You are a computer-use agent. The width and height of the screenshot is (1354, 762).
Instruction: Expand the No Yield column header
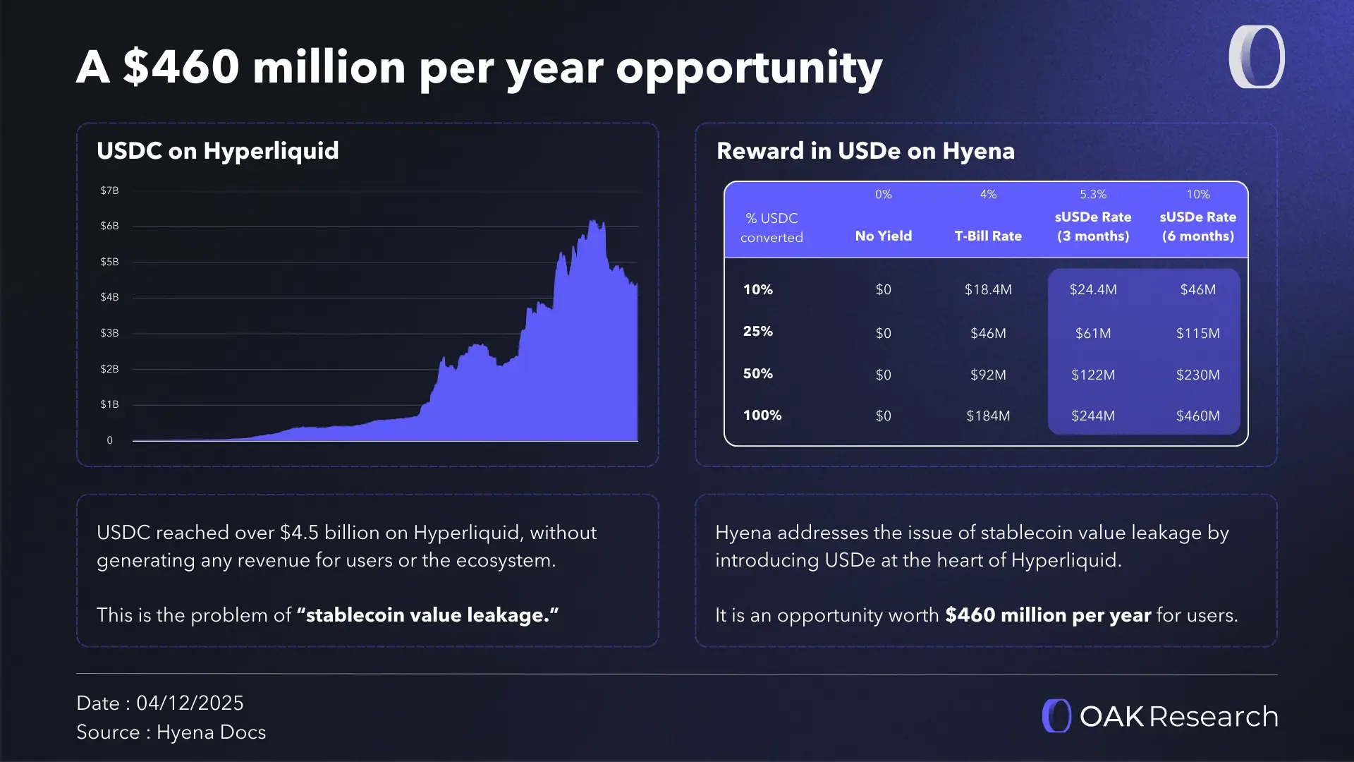(883, 236)
